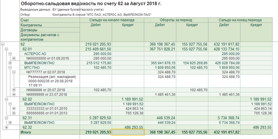278x139 pixels.
Task: Select the 62.02 row label
Action: 27,99
